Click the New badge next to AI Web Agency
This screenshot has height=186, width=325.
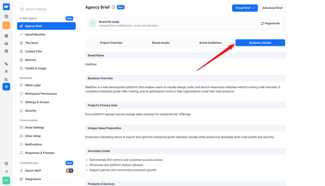pyautogui.click(x=70, y=18)
